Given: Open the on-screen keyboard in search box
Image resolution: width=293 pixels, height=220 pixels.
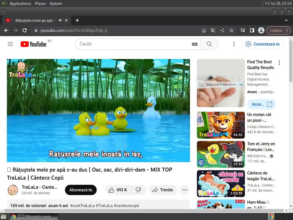Looking at the screenshot, I should (x=195, y=44).
